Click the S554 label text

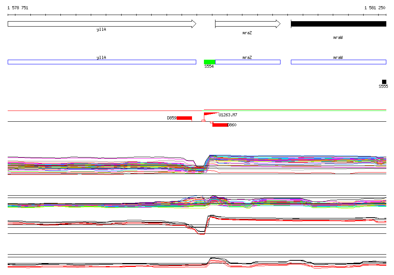pos(209,66)
